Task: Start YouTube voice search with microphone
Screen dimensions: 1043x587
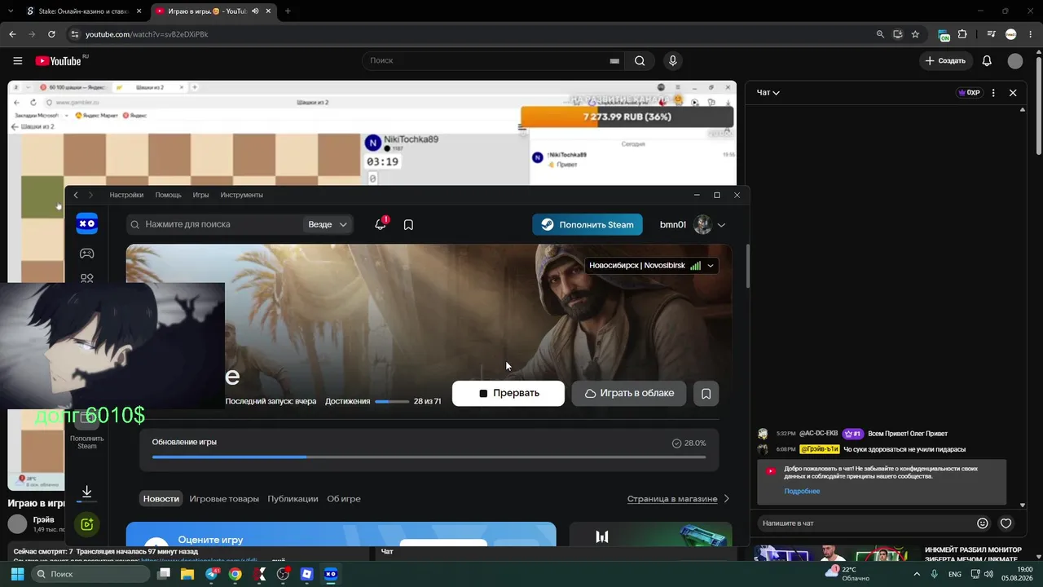Action: click(x=673, y=60)
